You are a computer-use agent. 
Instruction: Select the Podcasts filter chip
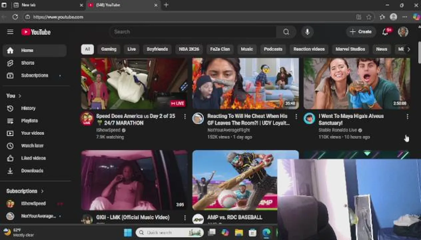[273, 49]
